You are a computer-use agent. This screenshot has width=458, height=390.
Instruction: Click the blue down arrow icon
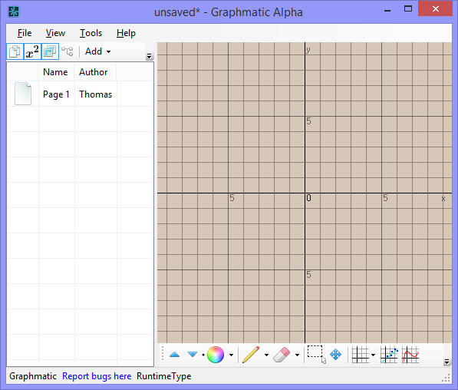point(193,355)
